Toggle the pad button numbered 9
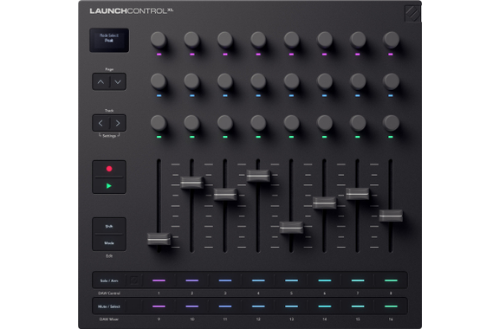The width and height of the screenshot is (499, 329). pos(159,306)
